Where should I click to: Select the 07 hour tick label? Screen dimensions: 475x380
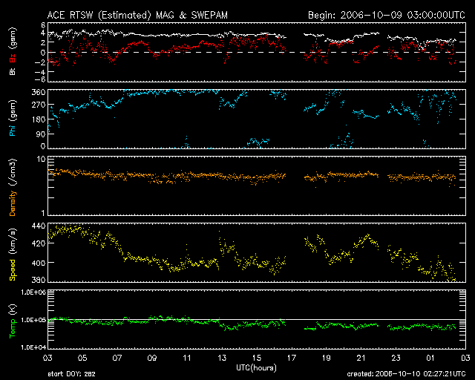(x=117, y=358)
